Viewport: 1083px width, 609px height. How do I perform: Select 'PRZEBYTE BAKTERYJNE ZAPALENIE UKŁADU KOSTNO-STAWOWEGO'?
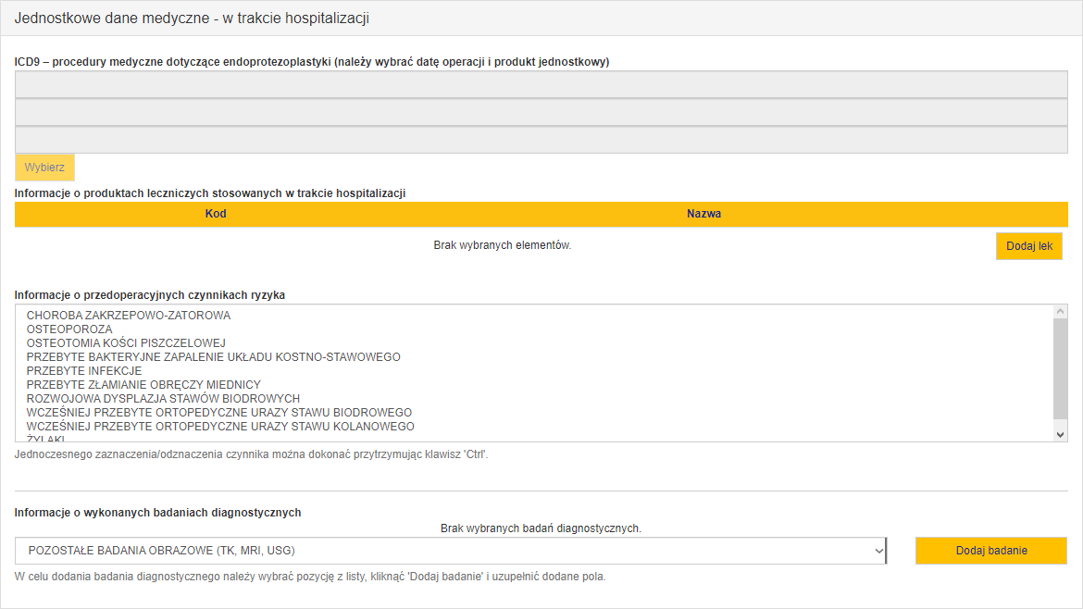(213, 357)
